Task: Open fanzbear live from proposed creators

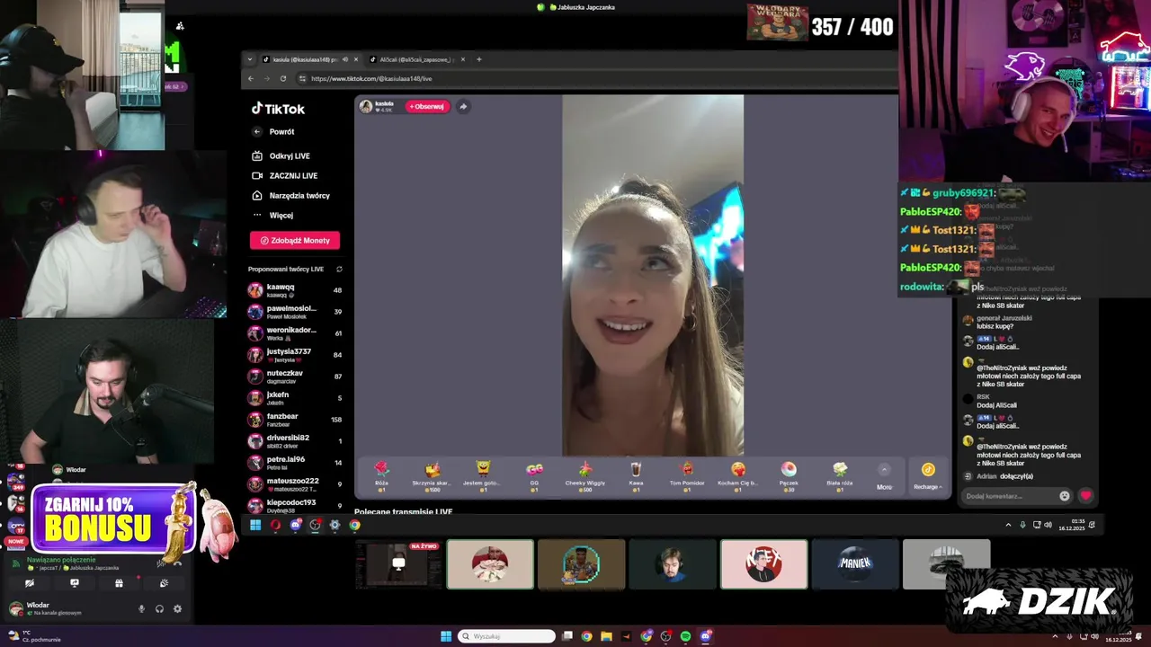Action: pos(296,420)
